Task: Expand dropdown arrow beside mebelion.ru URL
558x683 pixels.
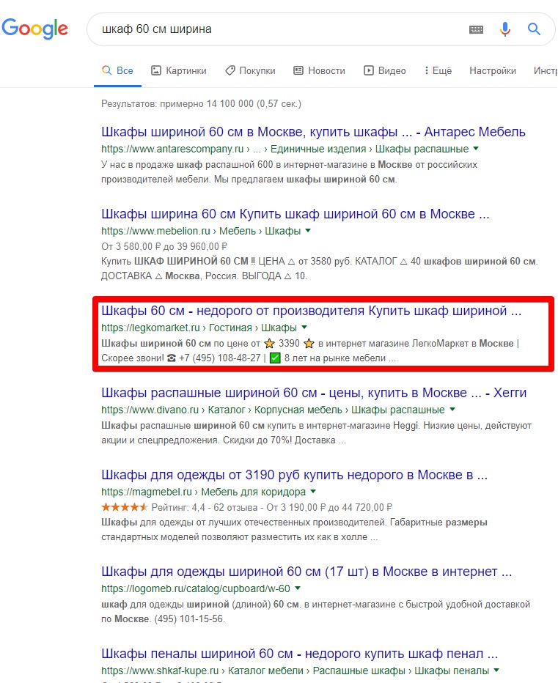Action: tap(308, 230)
